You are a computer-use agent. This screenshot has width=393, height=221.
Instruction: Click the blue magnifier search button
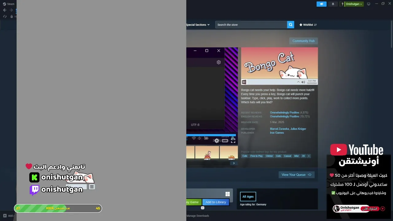pyautogui.click(x=290, y=25)
